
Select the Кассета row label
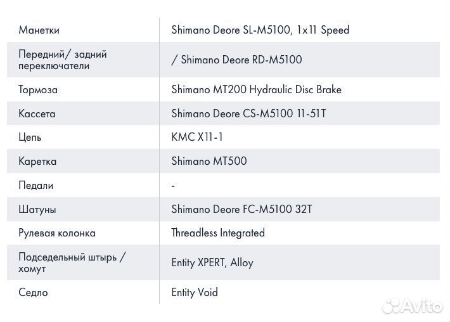[x=37, y=114]
